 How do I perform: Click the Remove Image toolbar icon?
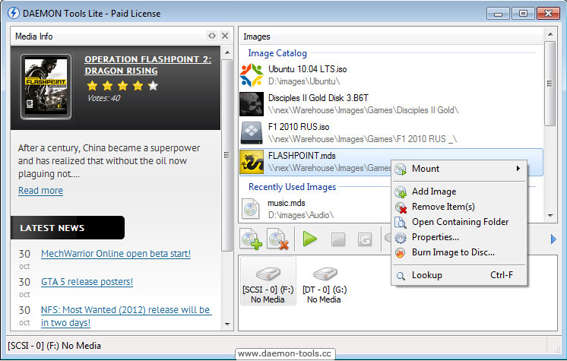277,239
